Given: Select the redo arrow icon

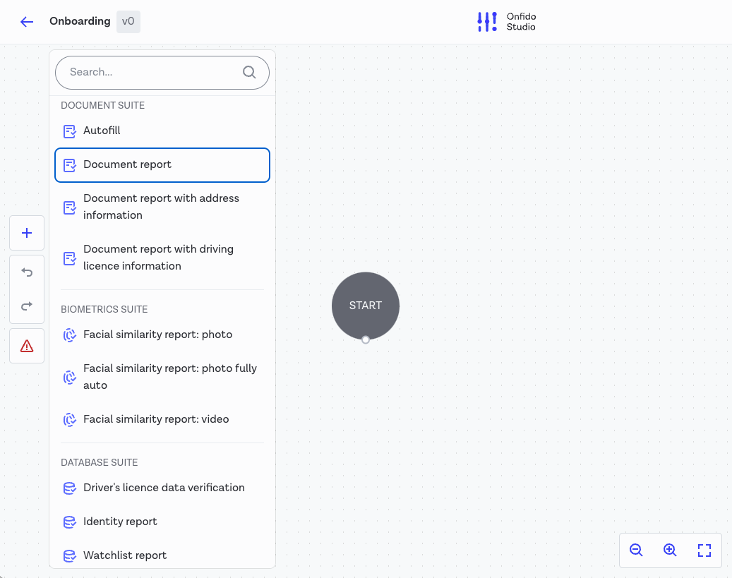Looking at the screenshot, I should coord(26,306).
